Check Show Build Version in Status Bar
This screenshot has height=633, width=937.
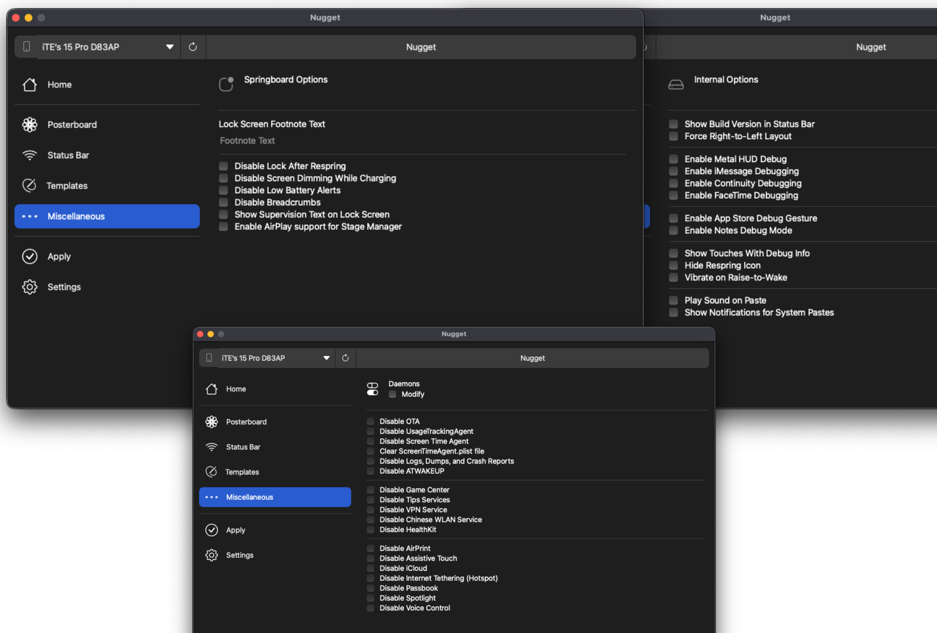tap(673, 124)
